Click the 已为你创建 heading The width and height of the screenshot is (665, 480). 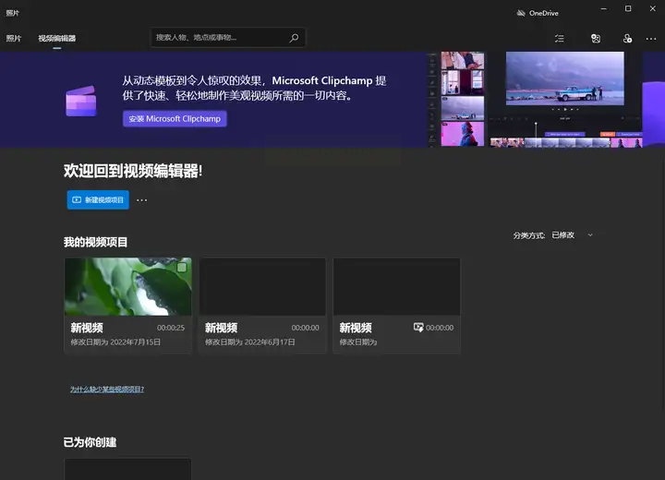coord(90,442)
